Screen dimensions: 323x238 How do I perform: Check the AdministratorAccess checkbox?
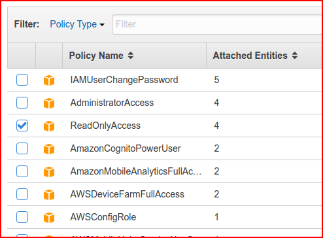coord(22,103)
